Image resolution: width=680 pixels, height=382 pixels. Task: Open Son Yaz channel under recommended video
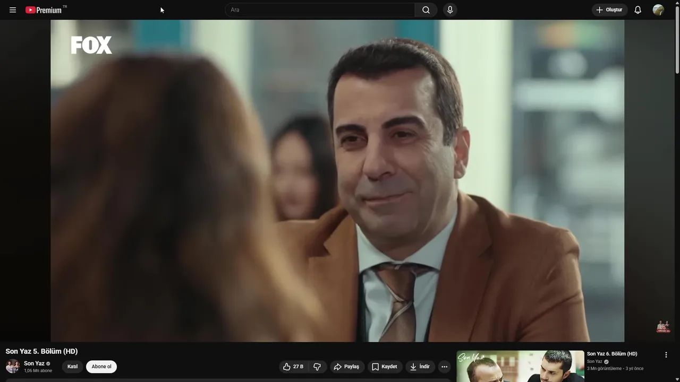pos(594,362)
